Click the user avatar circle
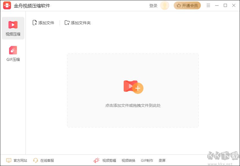Image resolution: width=240 pixels, height=166 pixels. click(x=164, y=5)
